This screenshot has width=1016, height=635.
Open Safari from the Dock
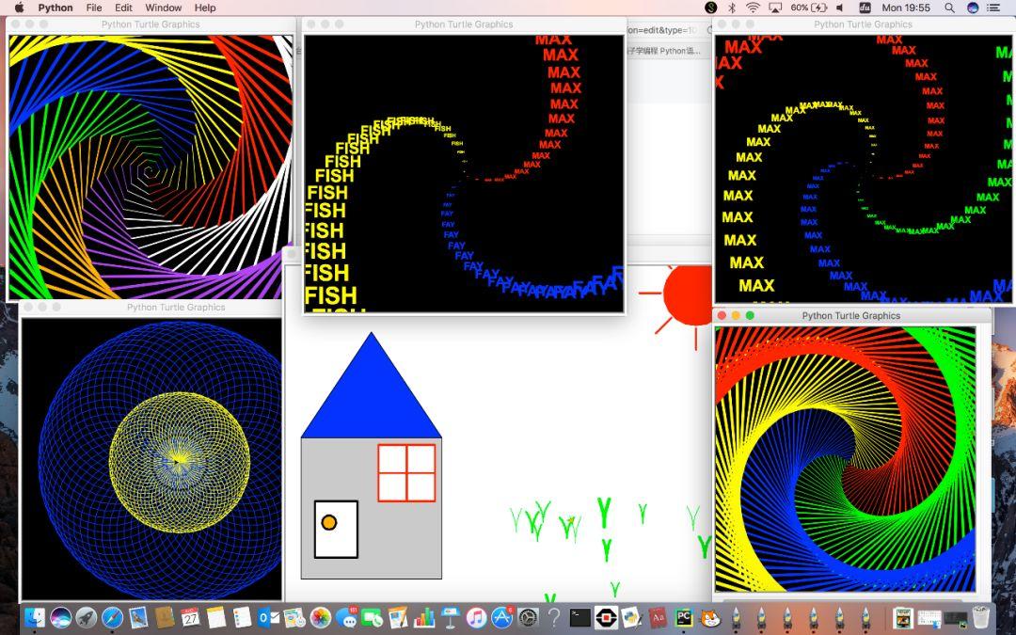pos(112,617)
